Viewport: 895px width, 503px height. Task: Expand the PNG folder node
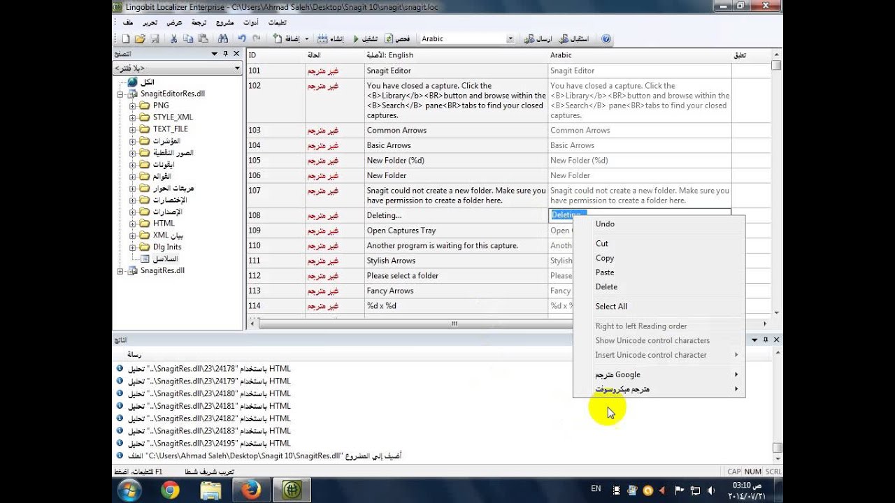click(x=133, y=105)
